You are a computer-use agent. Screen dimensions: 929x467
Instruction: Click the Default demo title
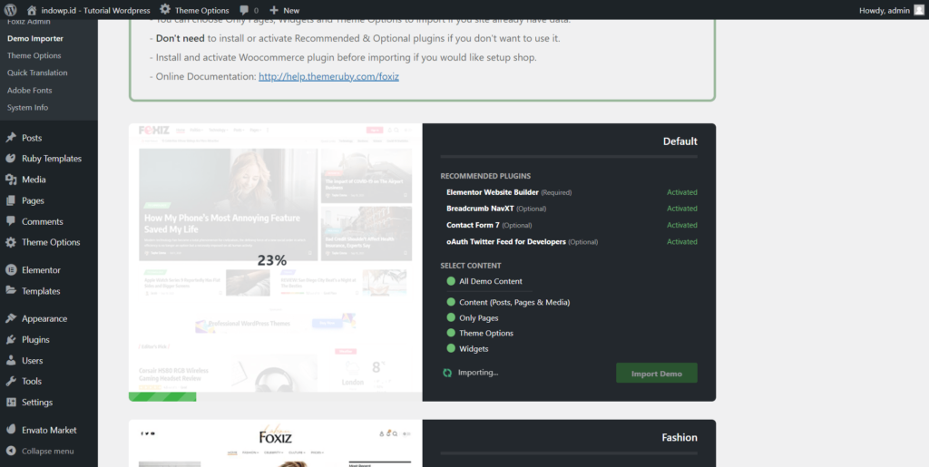pyautogui.click(x=680, y=141)
